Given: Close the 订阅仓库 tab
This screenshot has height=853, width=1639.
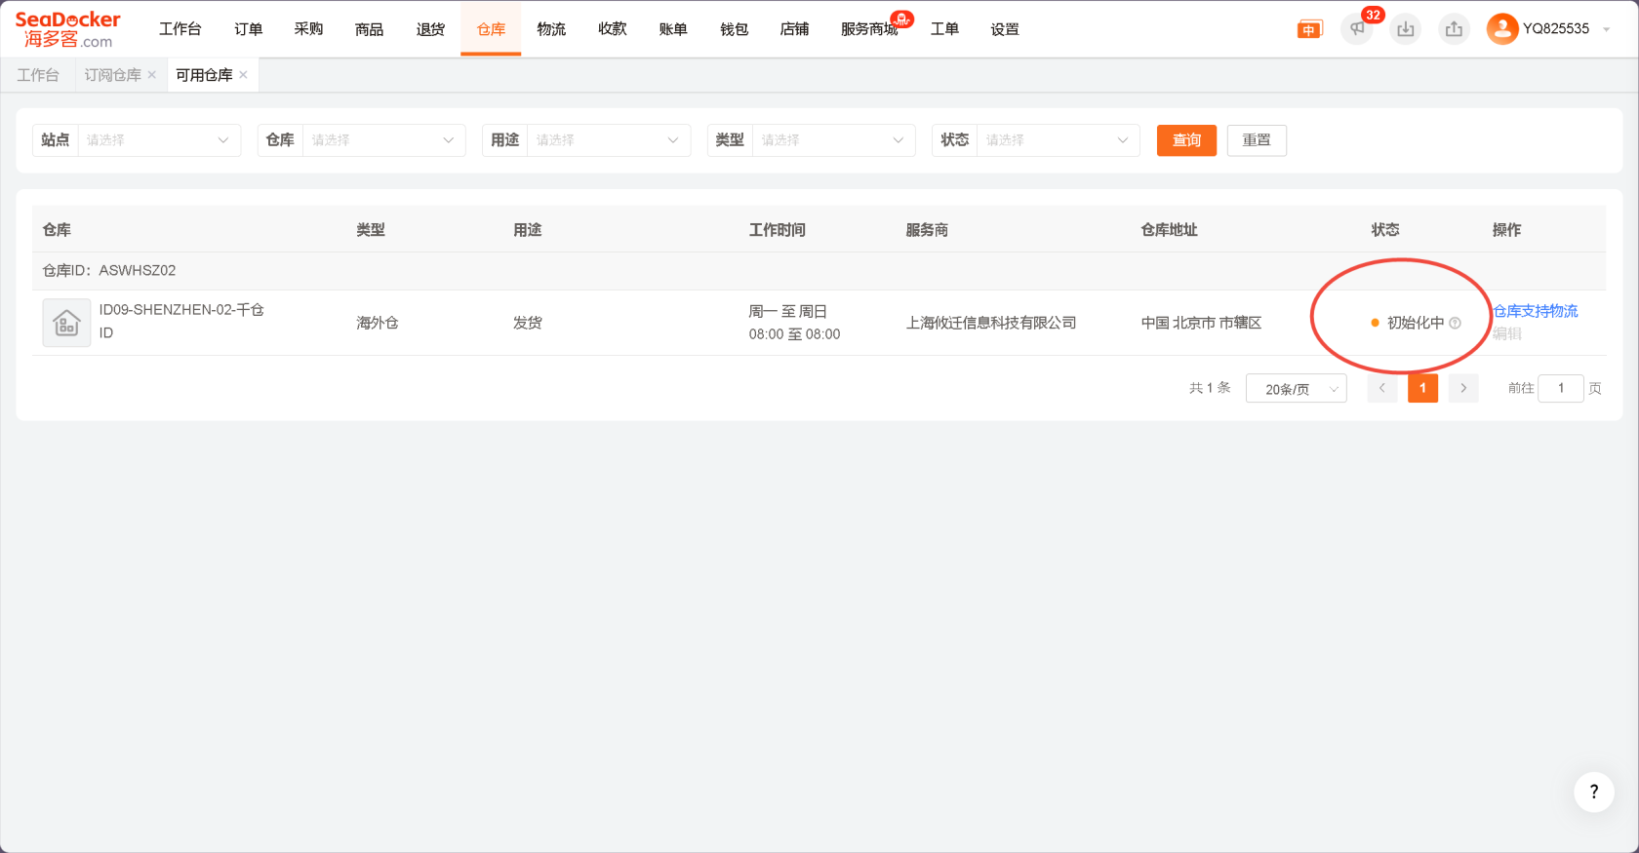Looking at the screenshot, I should coord(152,75).
